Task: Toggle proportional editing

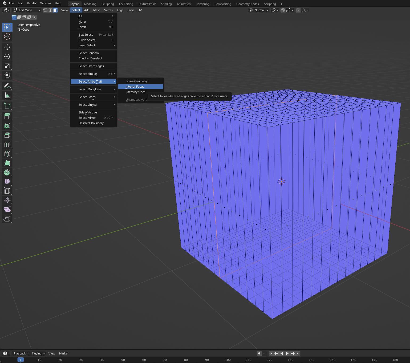Action: tap(298, 10)
